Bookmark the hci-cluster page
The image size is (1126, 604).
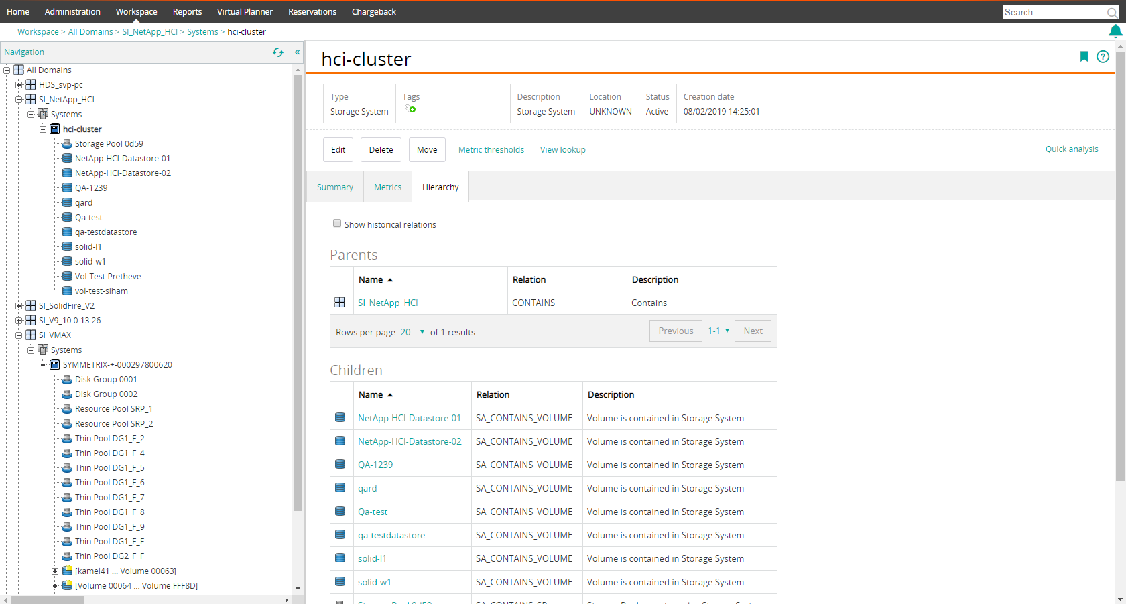[x=1084, y=56]
